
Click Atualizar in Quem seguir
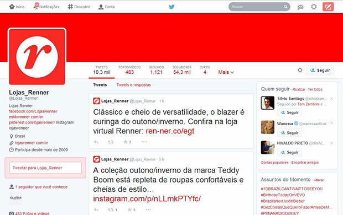pos(299,89)
